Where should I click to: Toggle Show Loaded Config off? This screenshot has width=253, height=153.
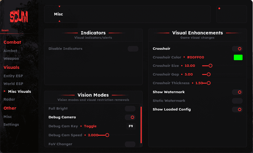click(x=237, y=109)
